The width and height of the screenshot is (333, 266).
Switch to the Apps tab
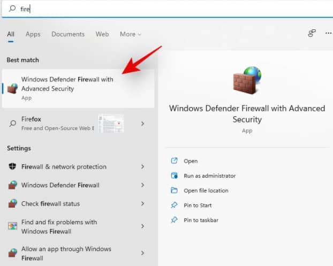coord(33,34)
